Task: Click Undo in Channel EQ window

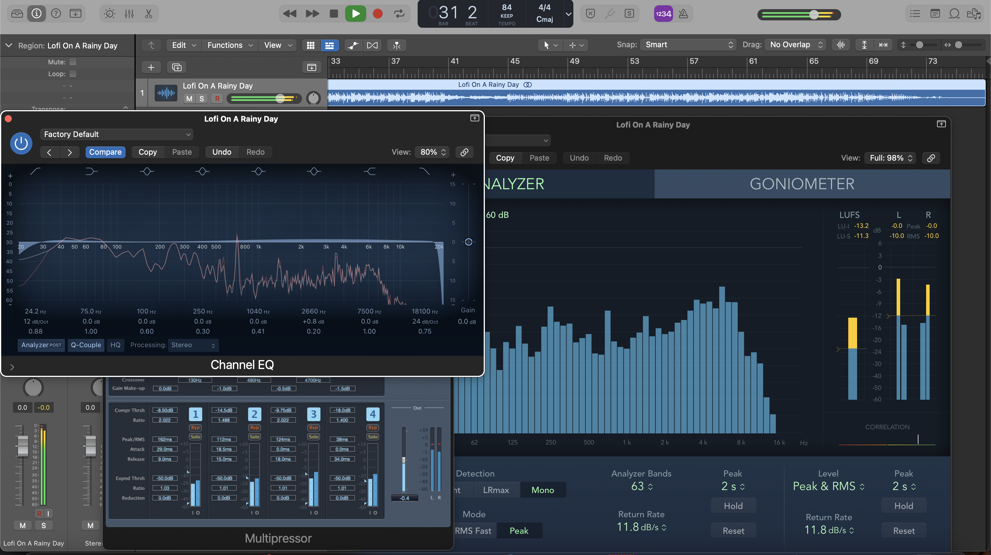Action: pyautogui.click(x=222, y=152)
